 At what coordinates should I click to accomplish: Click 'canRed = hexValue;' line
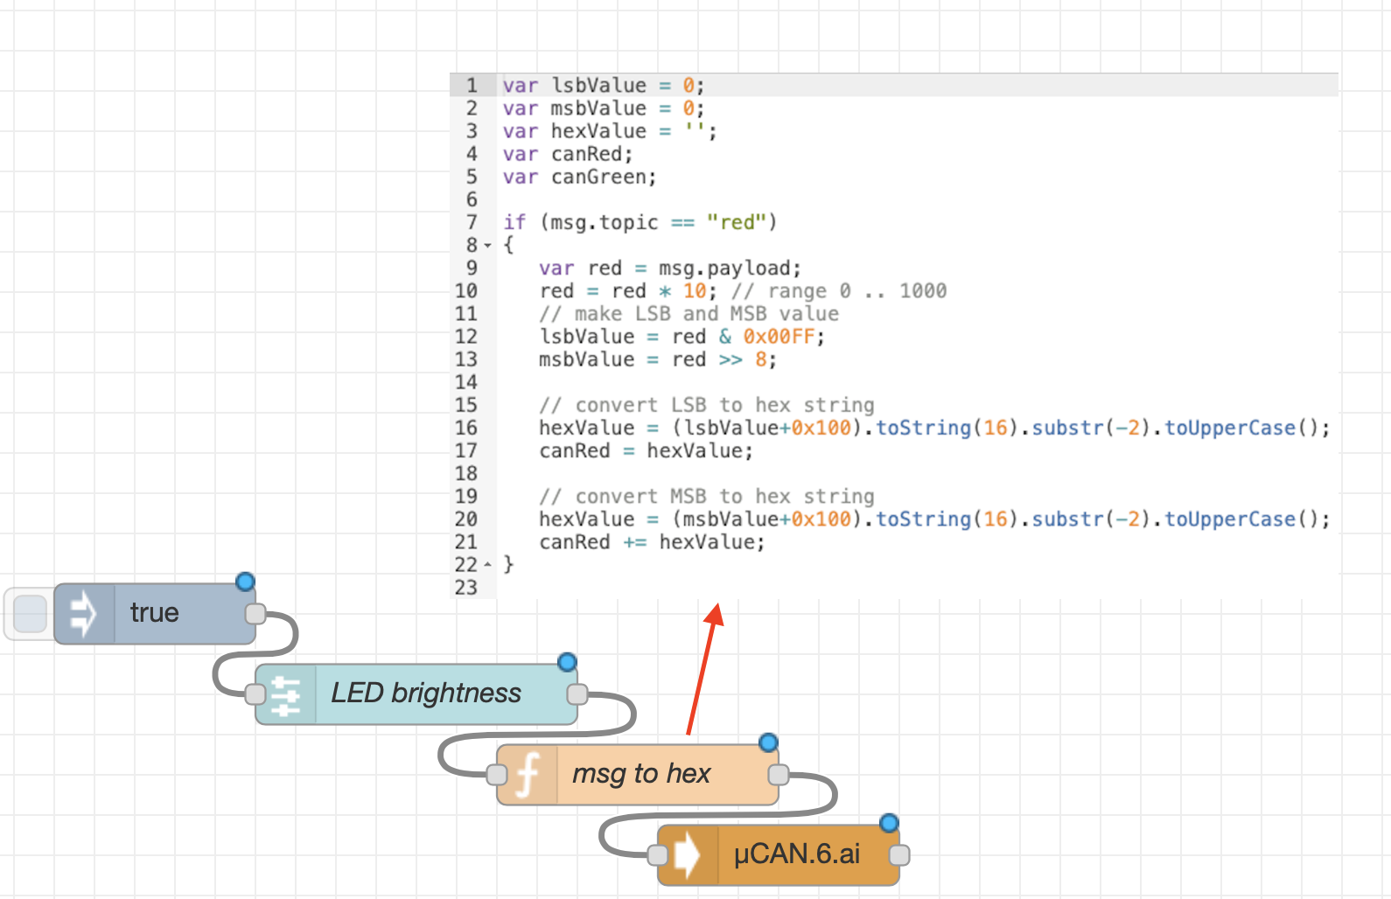(x=646, y=450)
